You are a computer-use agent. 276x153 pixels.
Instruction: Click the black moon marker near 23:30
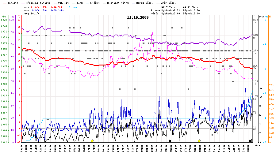click(250, 141)
